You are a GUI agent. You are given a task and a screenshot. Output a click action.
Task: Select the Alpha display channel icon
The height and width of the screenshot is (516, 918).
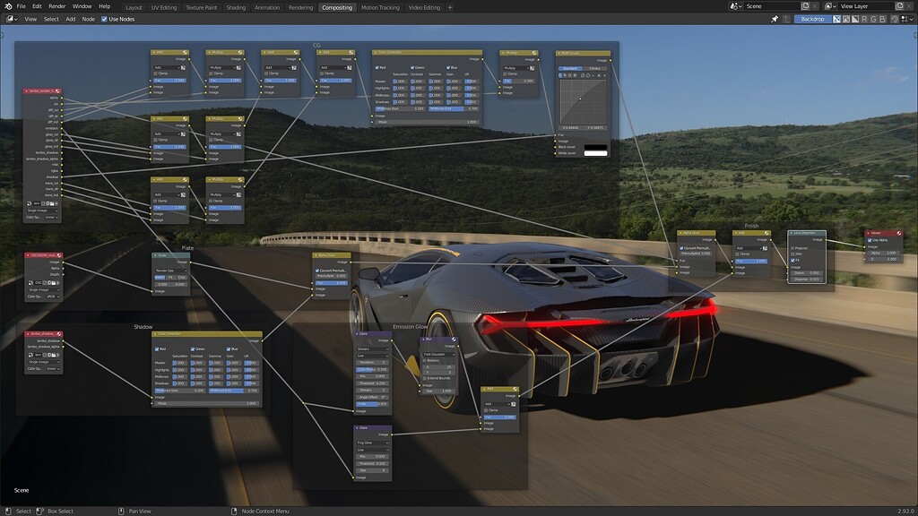855,19
